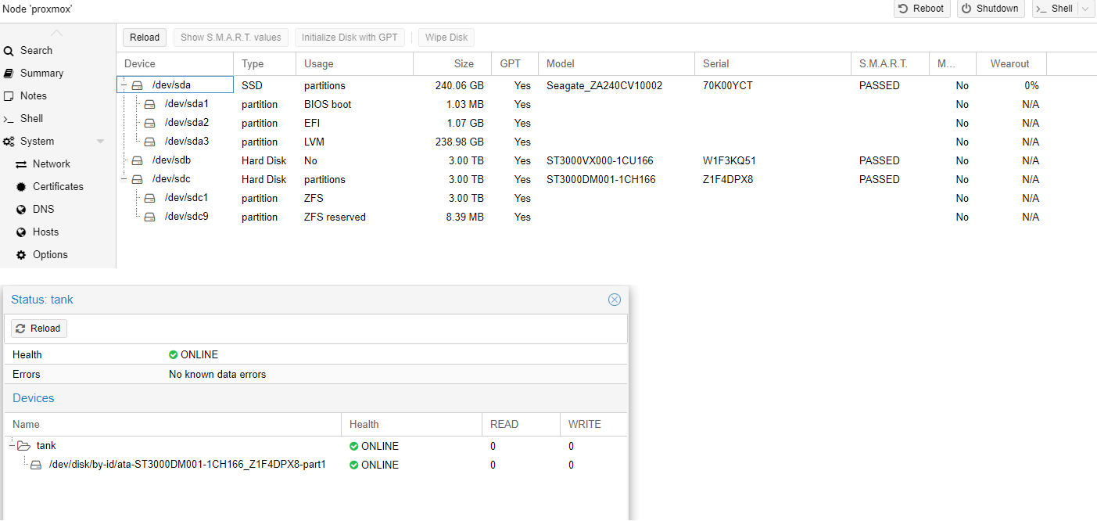The height and width of the screenshot is (521, 1097).
Task: Open Hosts settings
Action: coord(45,232)
